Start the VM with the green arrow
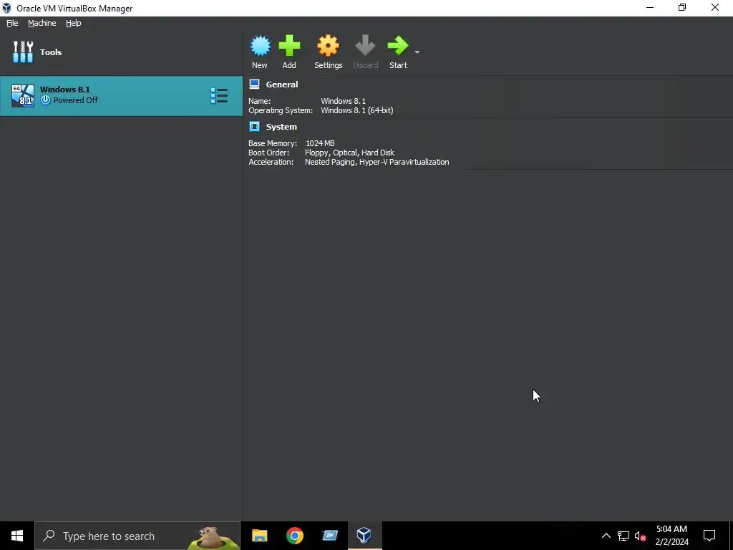Image resolution: width=733 pixels, height=550 pixels. point(398,45)
